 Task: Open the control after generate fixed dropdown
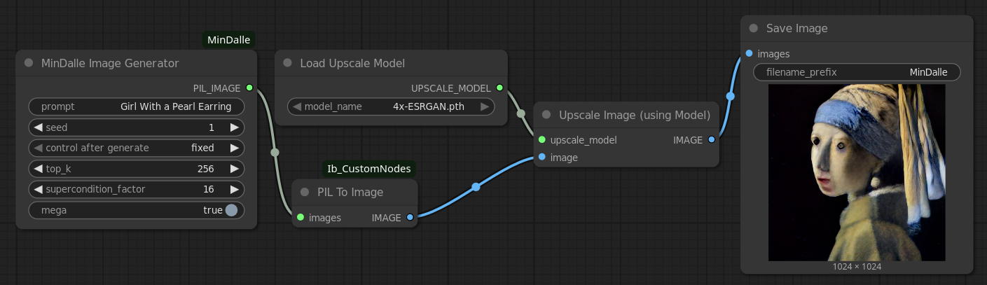tap(137, 148)
